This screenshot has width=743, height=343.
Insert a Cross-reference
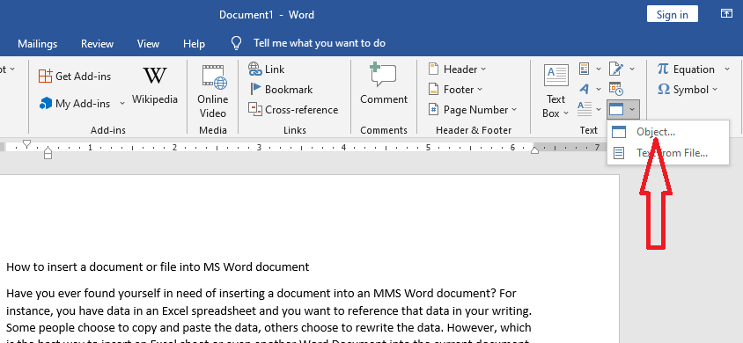(293, 110)
